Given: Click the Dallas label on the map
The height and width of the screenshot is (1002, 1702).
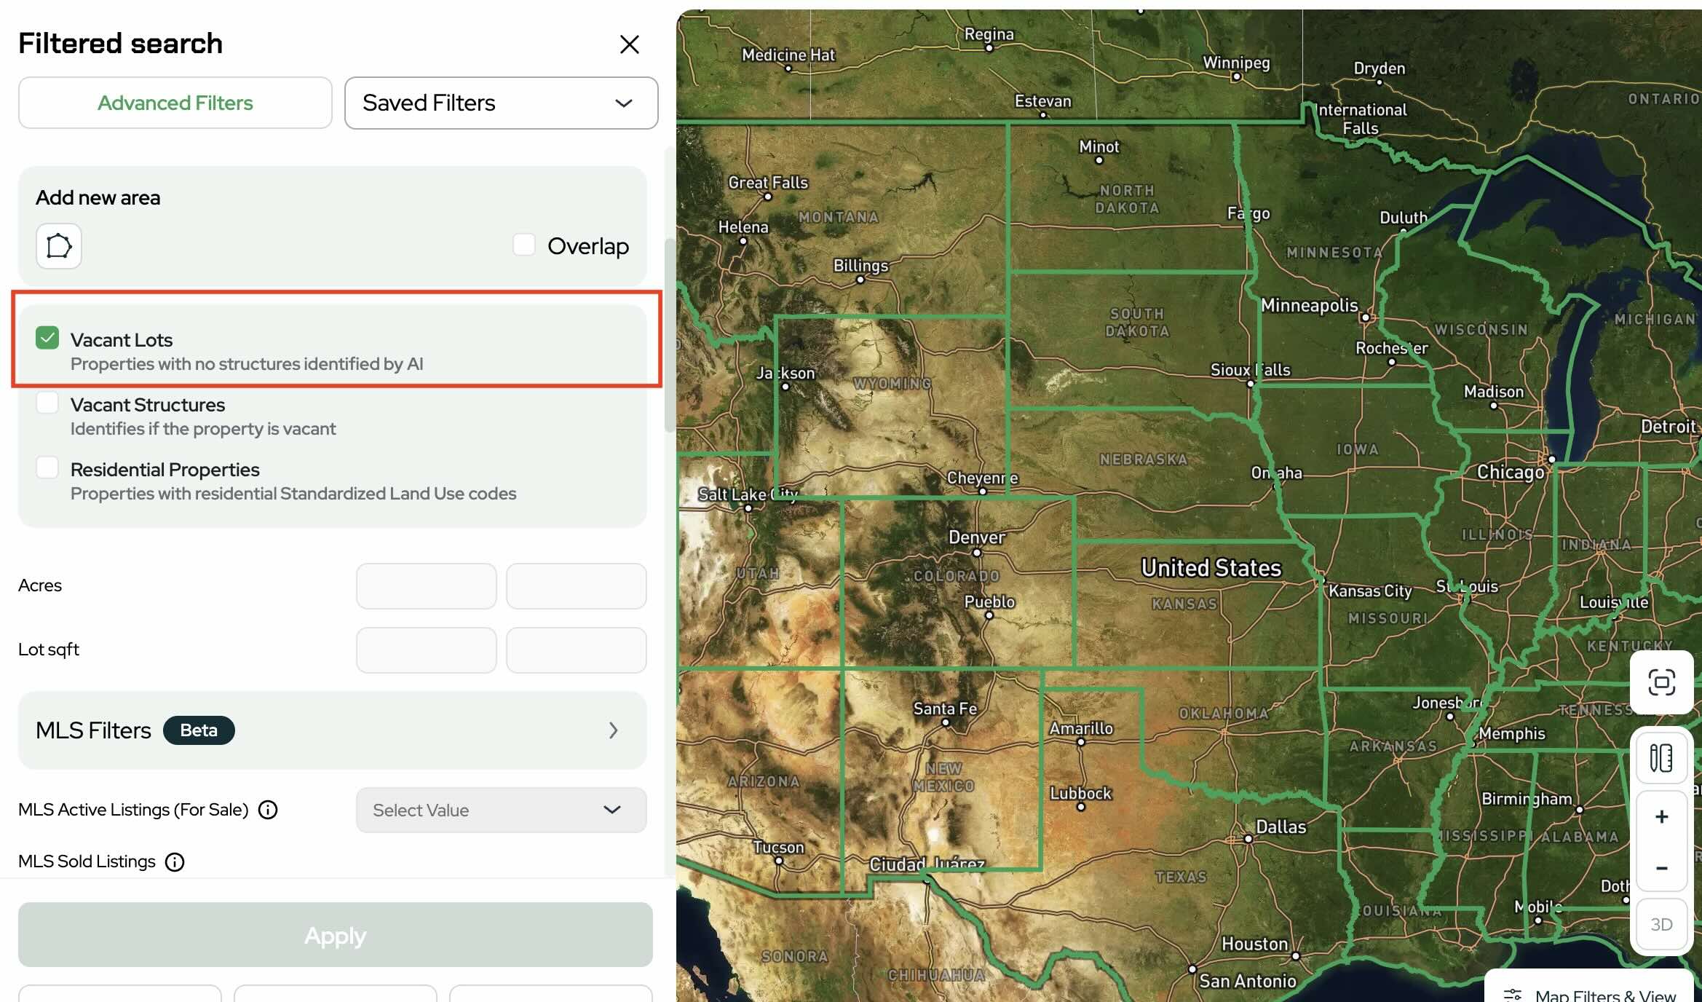Looking at the screenshot, I should click(x=1281, y=827).
